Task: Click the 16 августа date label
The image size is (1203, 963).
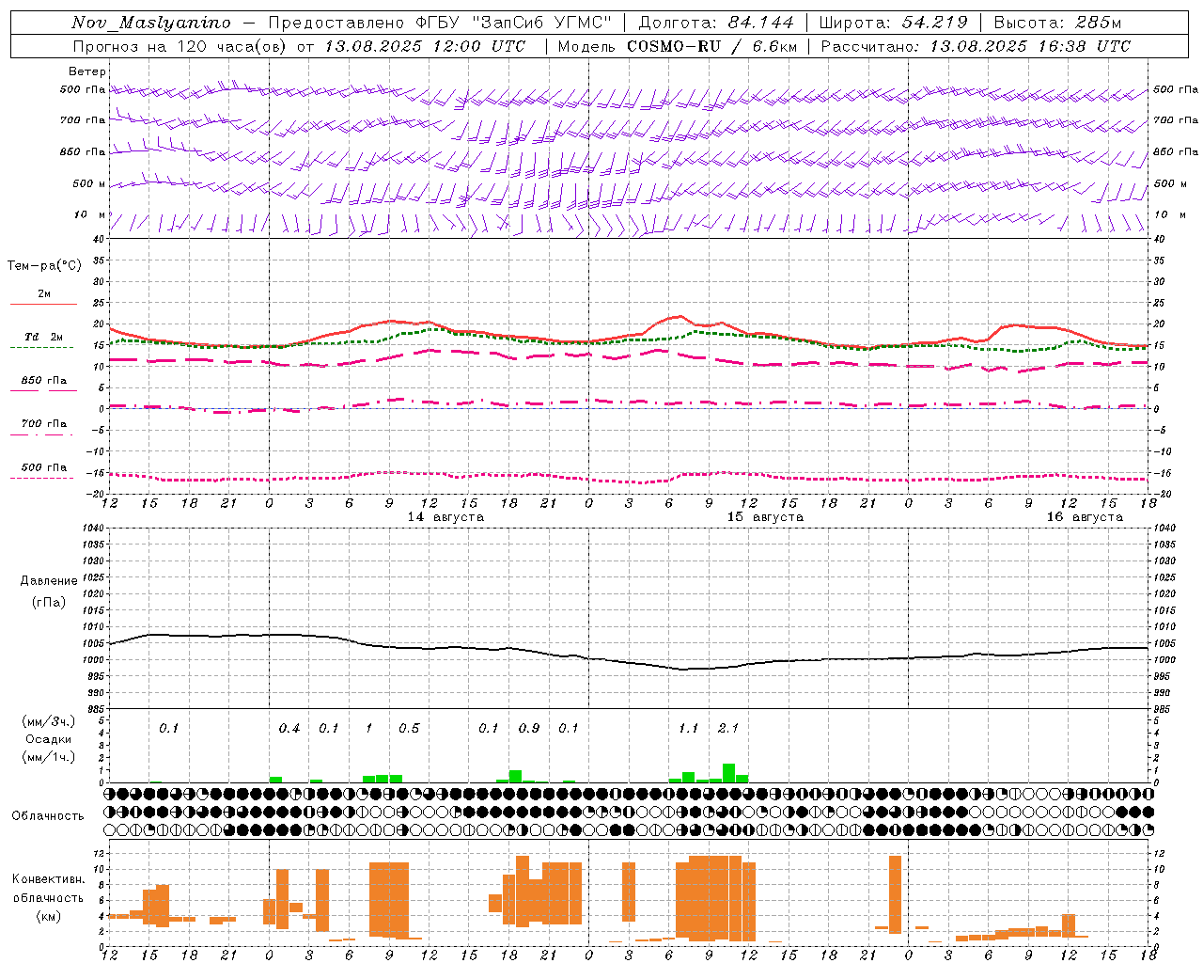Action: coord(1085,517)
